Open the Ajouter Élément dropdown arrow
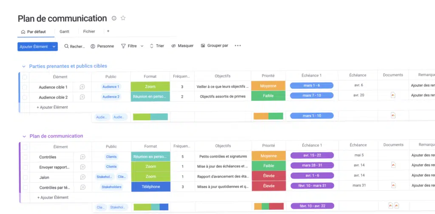 (x=54, y=47)
